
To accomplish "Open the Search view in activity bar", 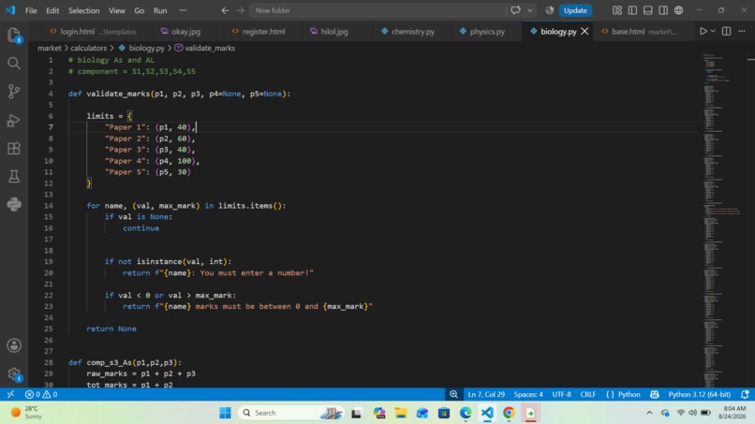I will click(14, 63).
